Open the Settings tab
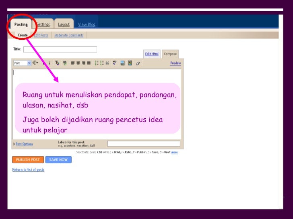Image resolution: width=293 pixels, height=219 pixels. tap(43, 24)
